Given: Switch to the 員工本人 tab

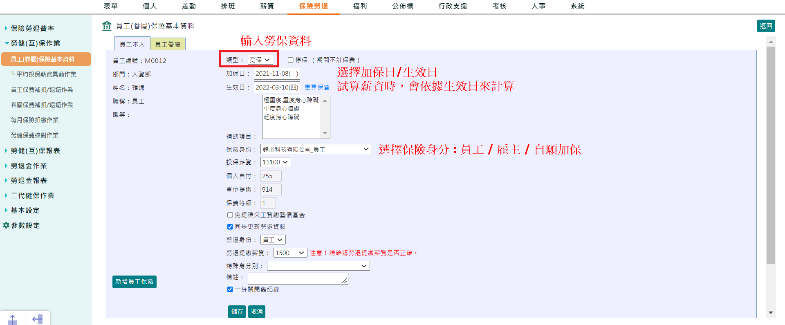Looking at the screenshot, I should click(132, 44).
